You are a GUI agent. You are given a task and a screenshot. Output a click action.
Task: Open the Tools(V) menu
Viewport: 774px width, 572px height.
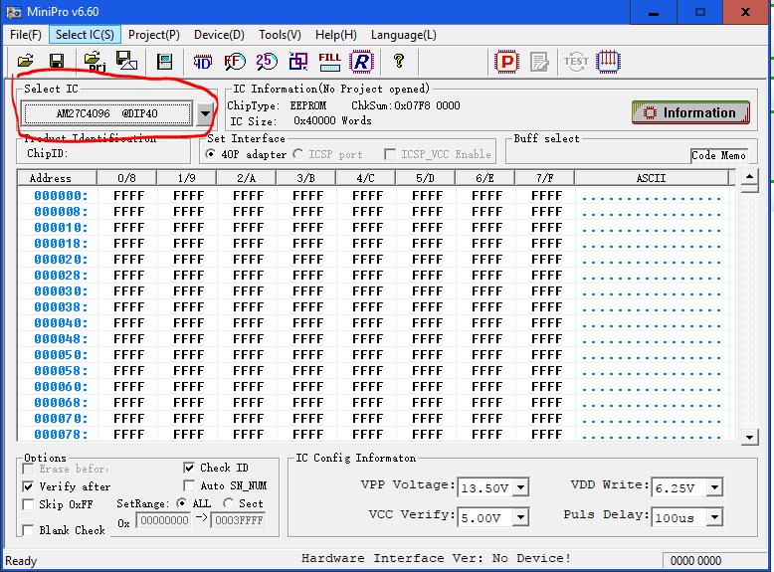click(x=280, y=35)
